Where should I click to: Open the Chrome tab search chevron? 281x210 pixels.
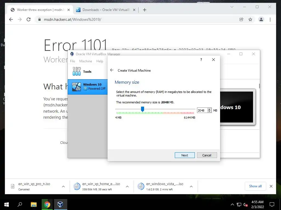click(232, 7)
